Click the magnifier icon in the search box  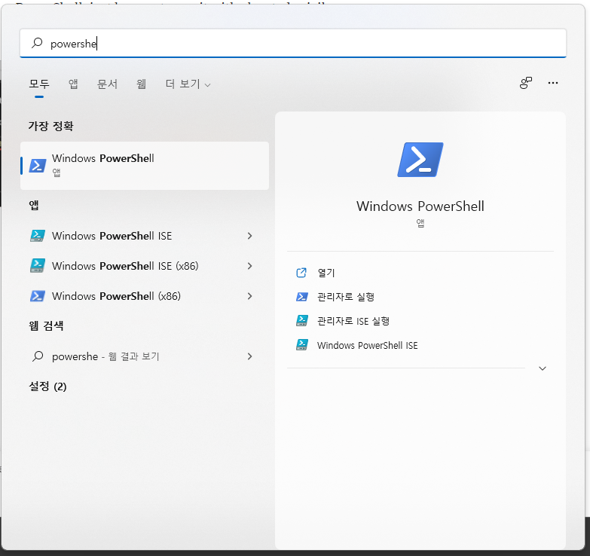point(37,43)
